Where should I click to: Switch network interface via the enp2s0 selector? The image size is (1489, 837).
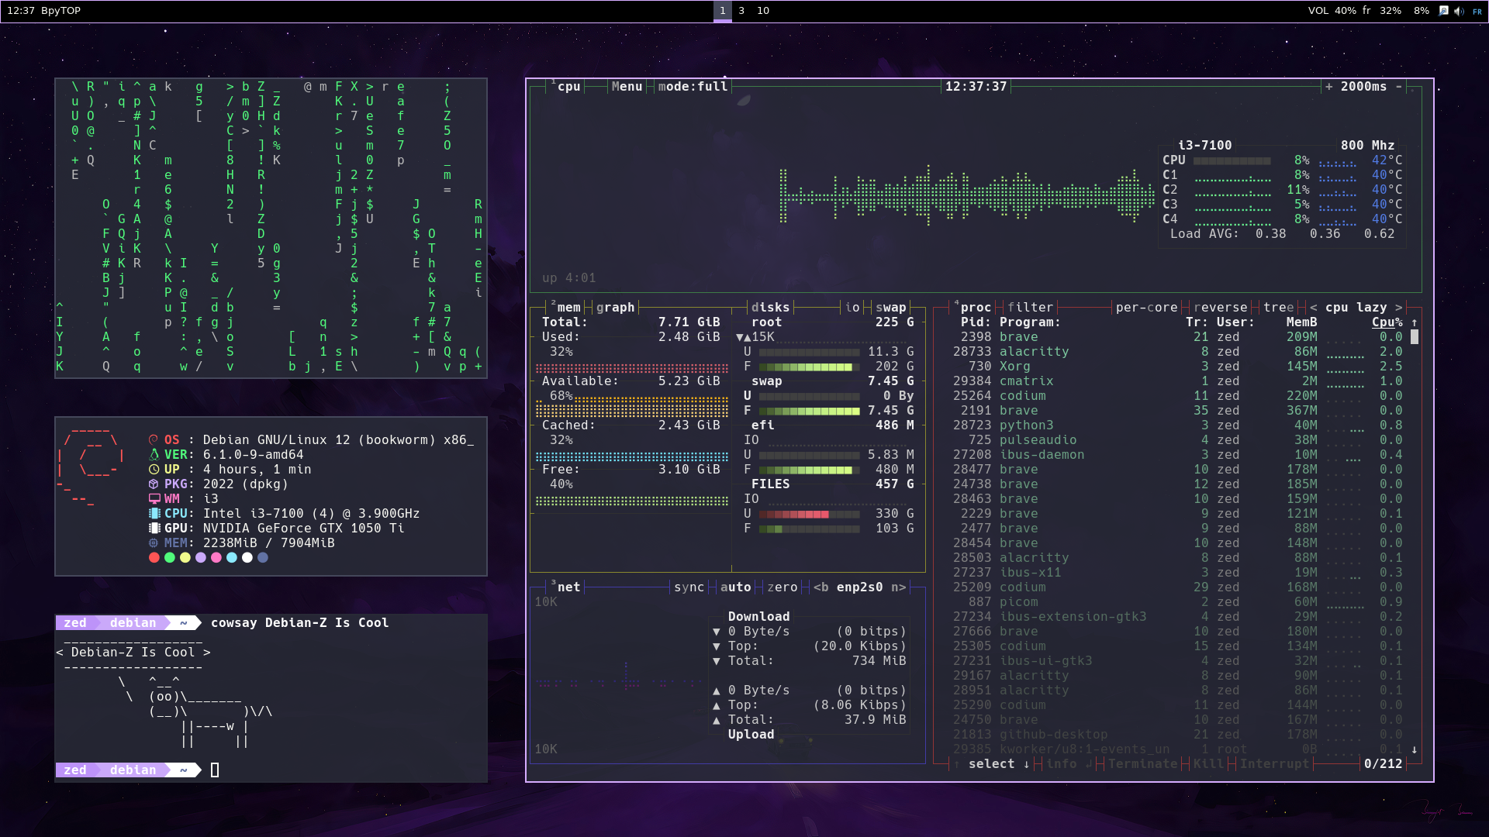(858, 587)
